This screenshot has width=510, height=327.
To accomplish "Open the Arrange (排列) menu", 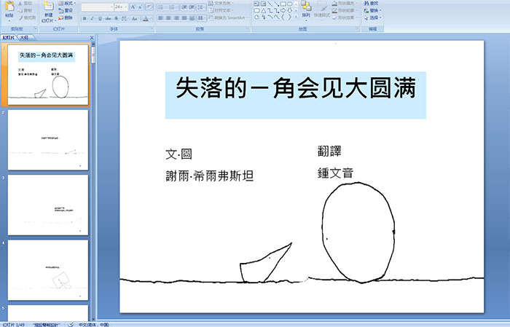I will (x=306, y=9).
